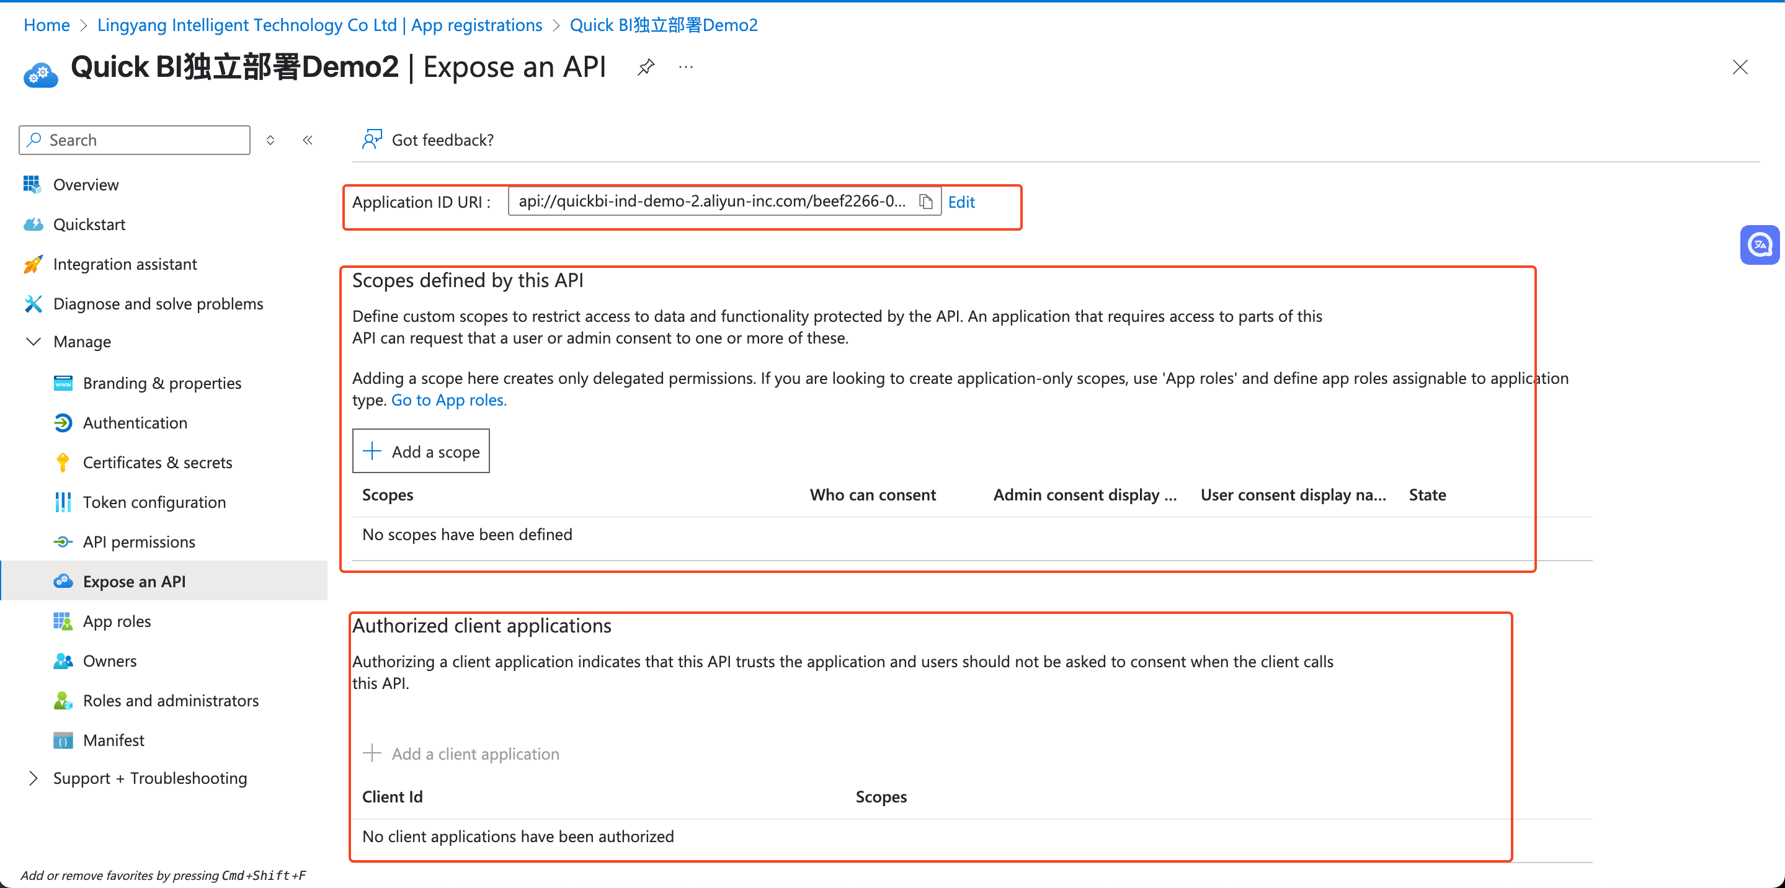The height and width of the screenshot is (888, 1785).
Task: Open the Manifest page
Action: 114,740
